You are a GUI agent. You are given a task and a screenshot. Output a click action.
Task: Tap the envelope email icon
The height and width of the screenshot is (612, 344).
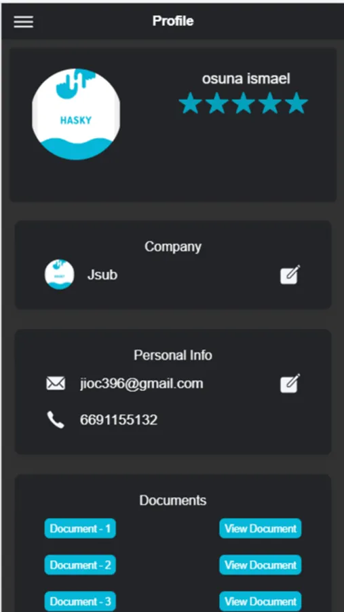[56, 384]
